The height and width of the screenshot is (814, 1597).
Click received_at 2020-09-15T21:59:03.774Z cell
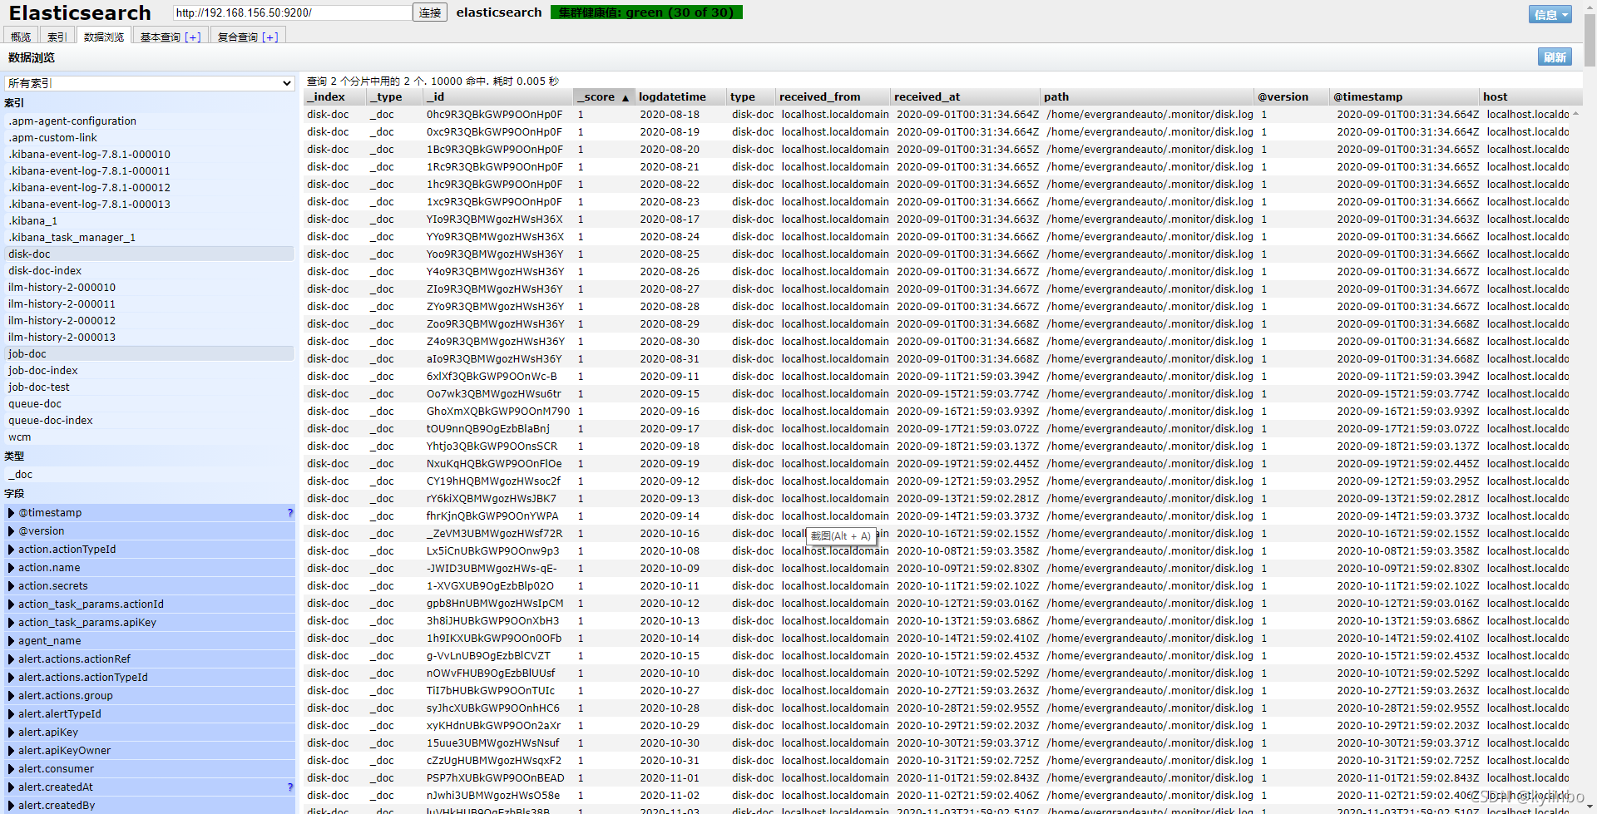(x=967, y=394)
